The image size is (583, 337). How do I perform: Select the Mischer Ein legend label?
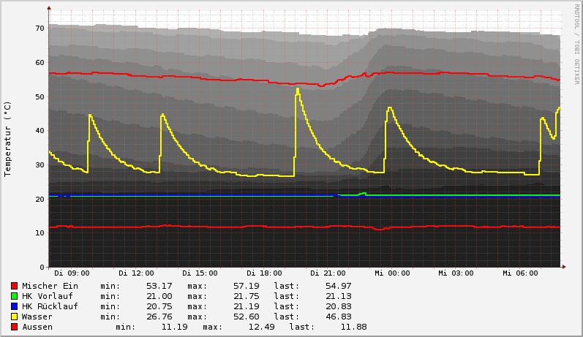[50, 286]
